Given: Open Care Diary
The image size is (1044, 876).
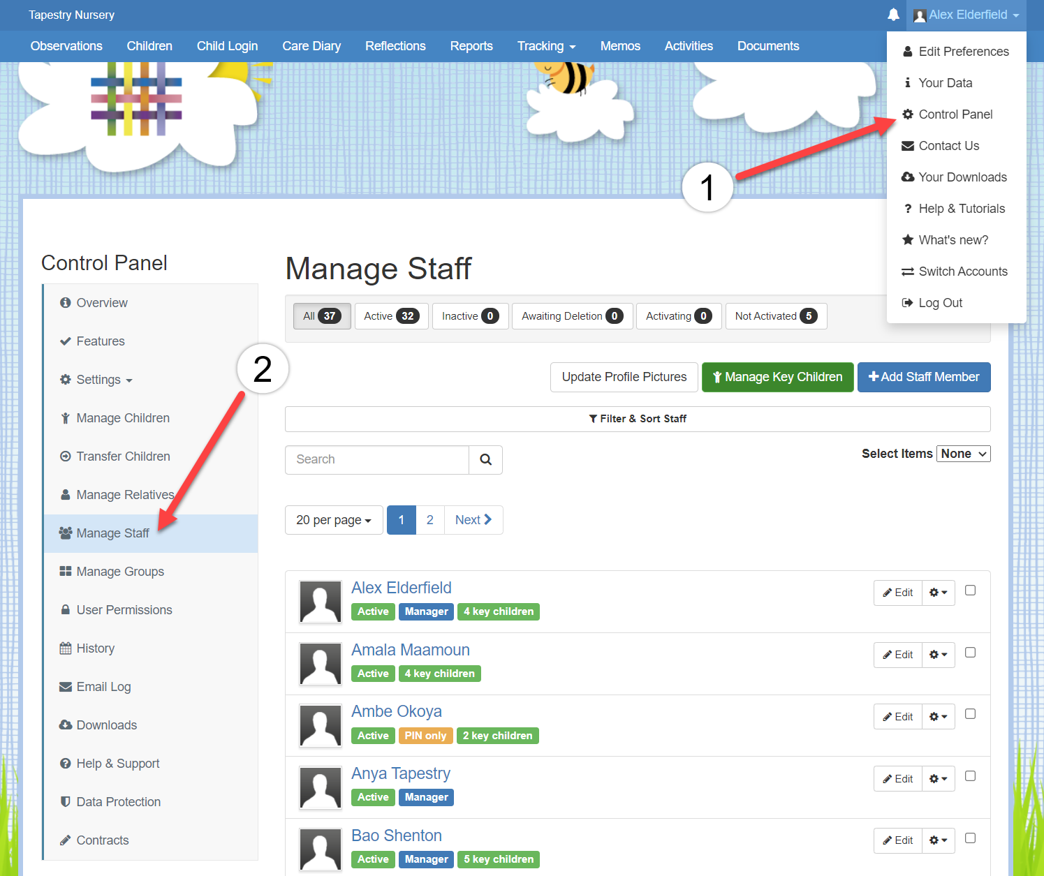Looking at the screenshot, I should tap(311, 46).
